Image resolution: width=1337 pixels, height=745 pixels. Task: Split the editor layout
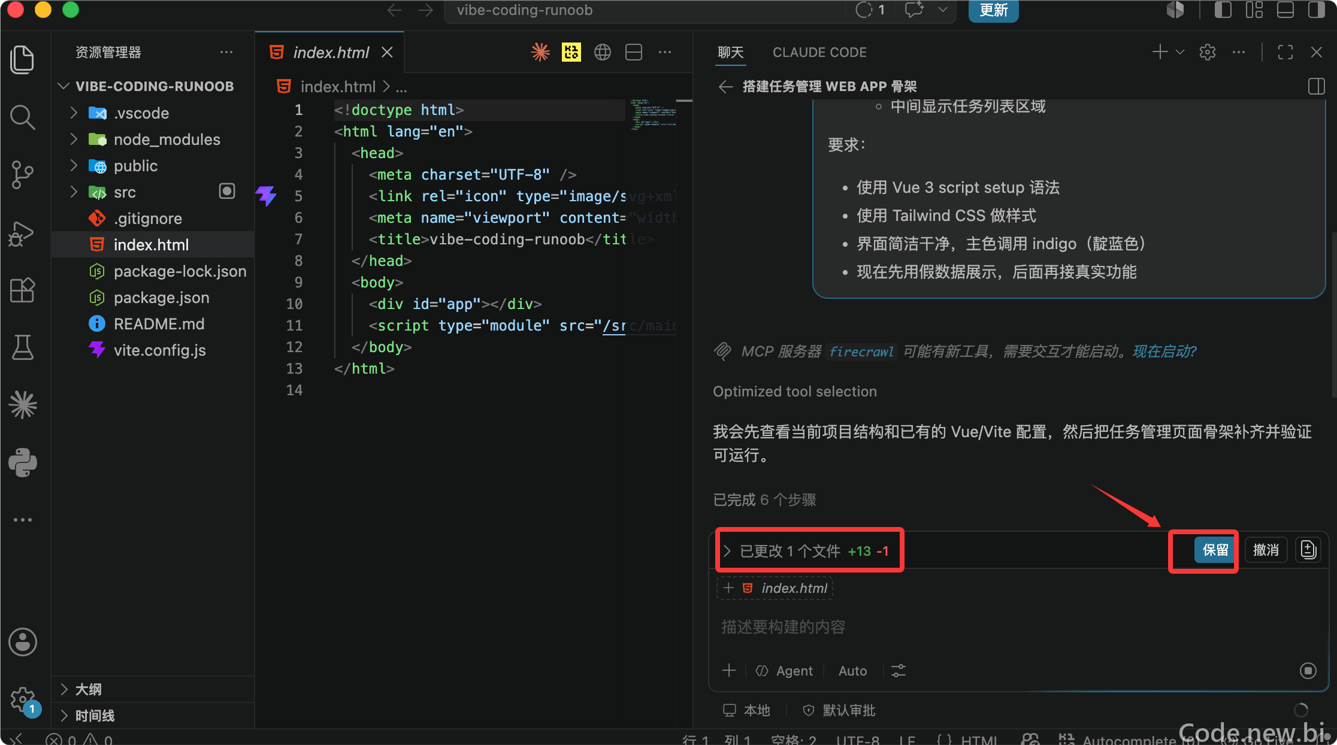634,52
